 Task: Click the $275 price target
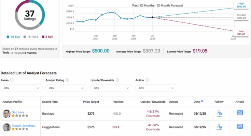pyautogui.click(x=91, y=114)
